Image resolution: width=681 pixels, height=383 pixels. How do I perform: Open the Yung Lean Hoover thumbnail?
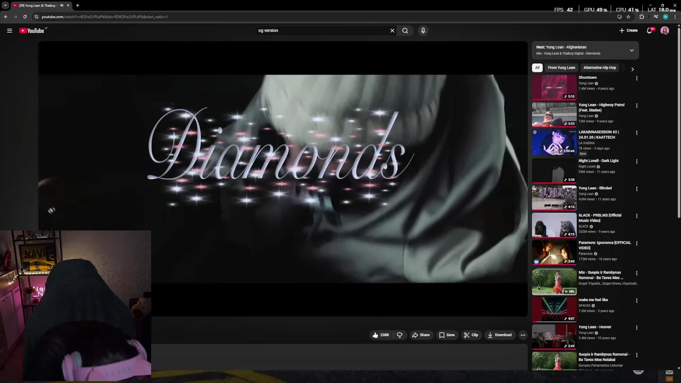[x=554, y=337]
